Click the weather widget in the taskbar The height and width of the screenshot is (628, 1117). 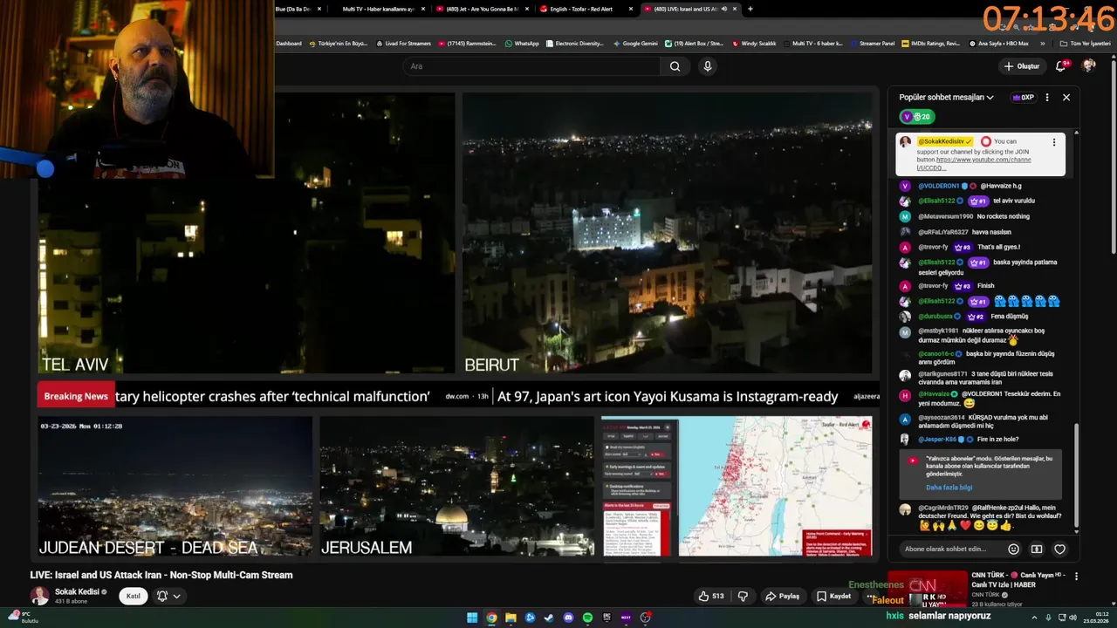click(23, 618)
